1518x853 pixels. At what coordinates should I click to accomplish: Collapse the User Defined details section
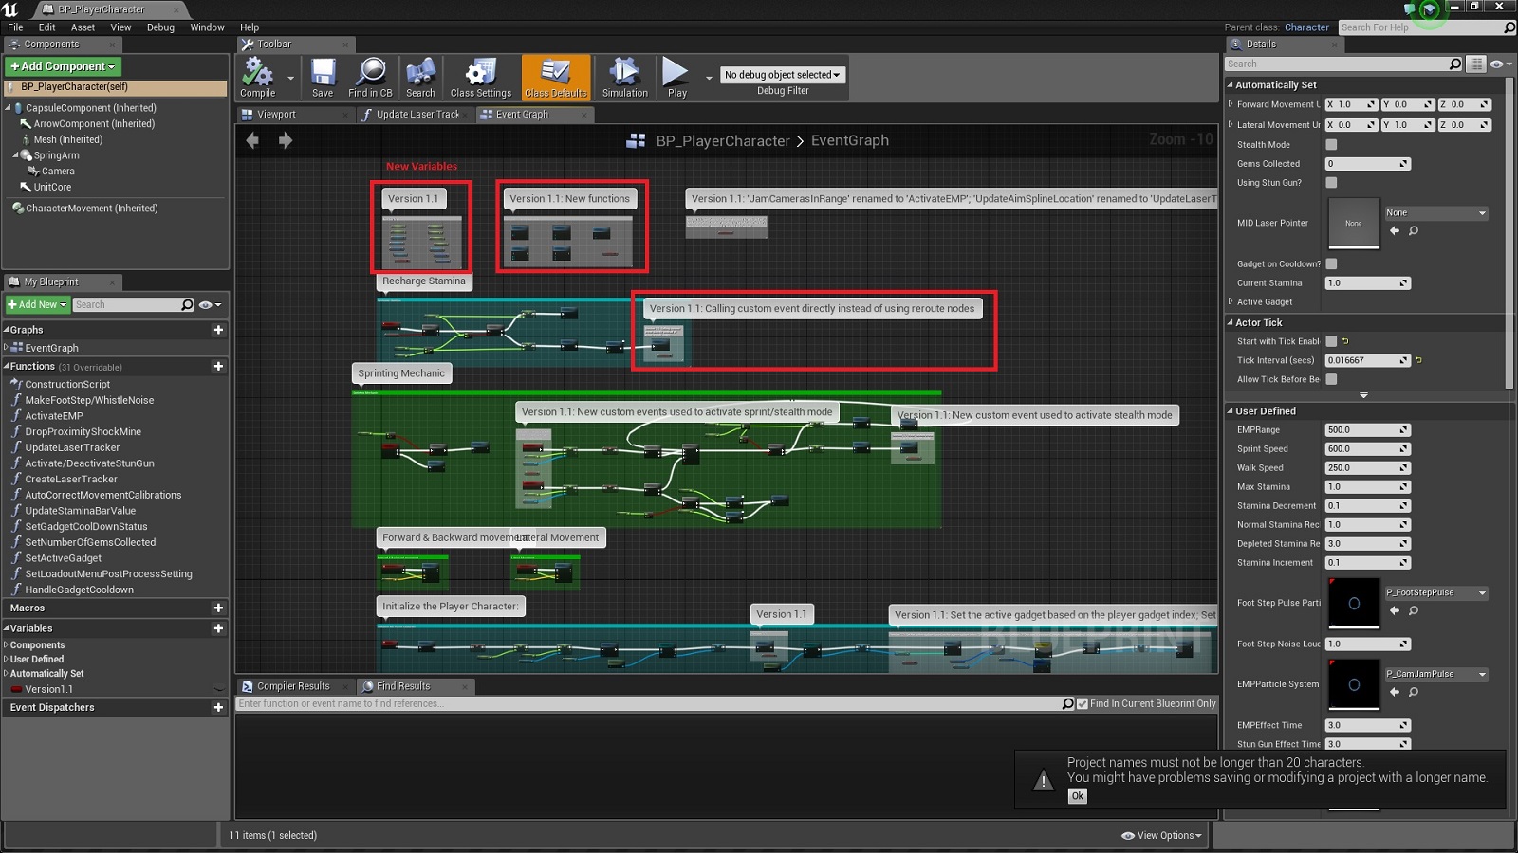click(1231, 411)
